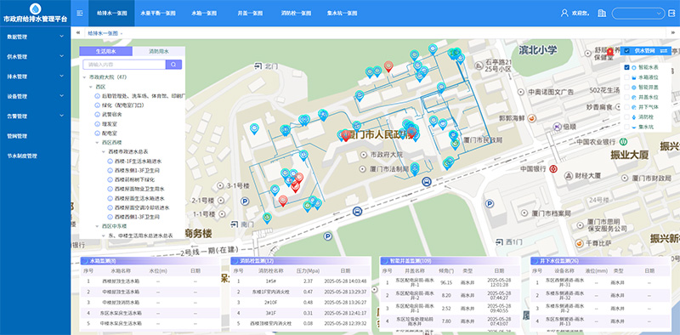This screenshot has width=680, height=335.
Task: Click the tree search input field
Action: click(x=124, y=65)
